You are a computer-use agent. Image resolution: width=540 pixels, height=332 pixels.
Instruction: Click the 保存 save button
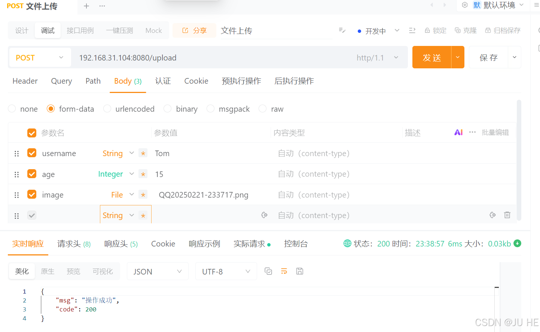488,57
